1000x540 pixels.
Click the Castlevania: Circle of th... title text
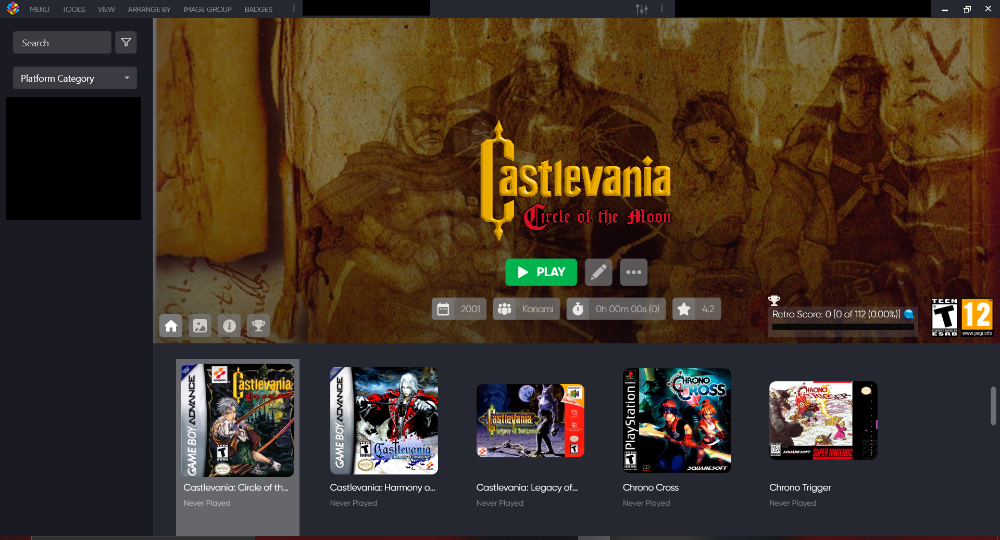(x=235, y=487)
